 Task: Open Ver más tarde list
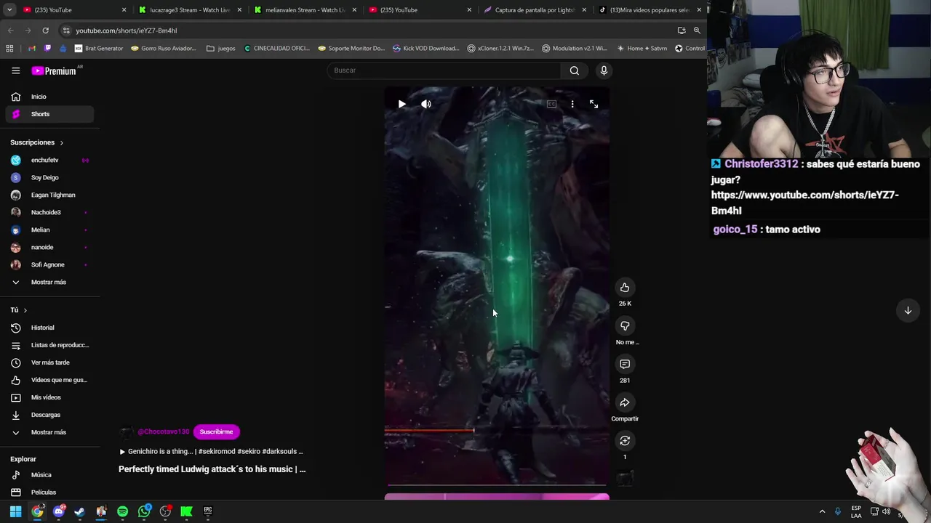[49, 362]
